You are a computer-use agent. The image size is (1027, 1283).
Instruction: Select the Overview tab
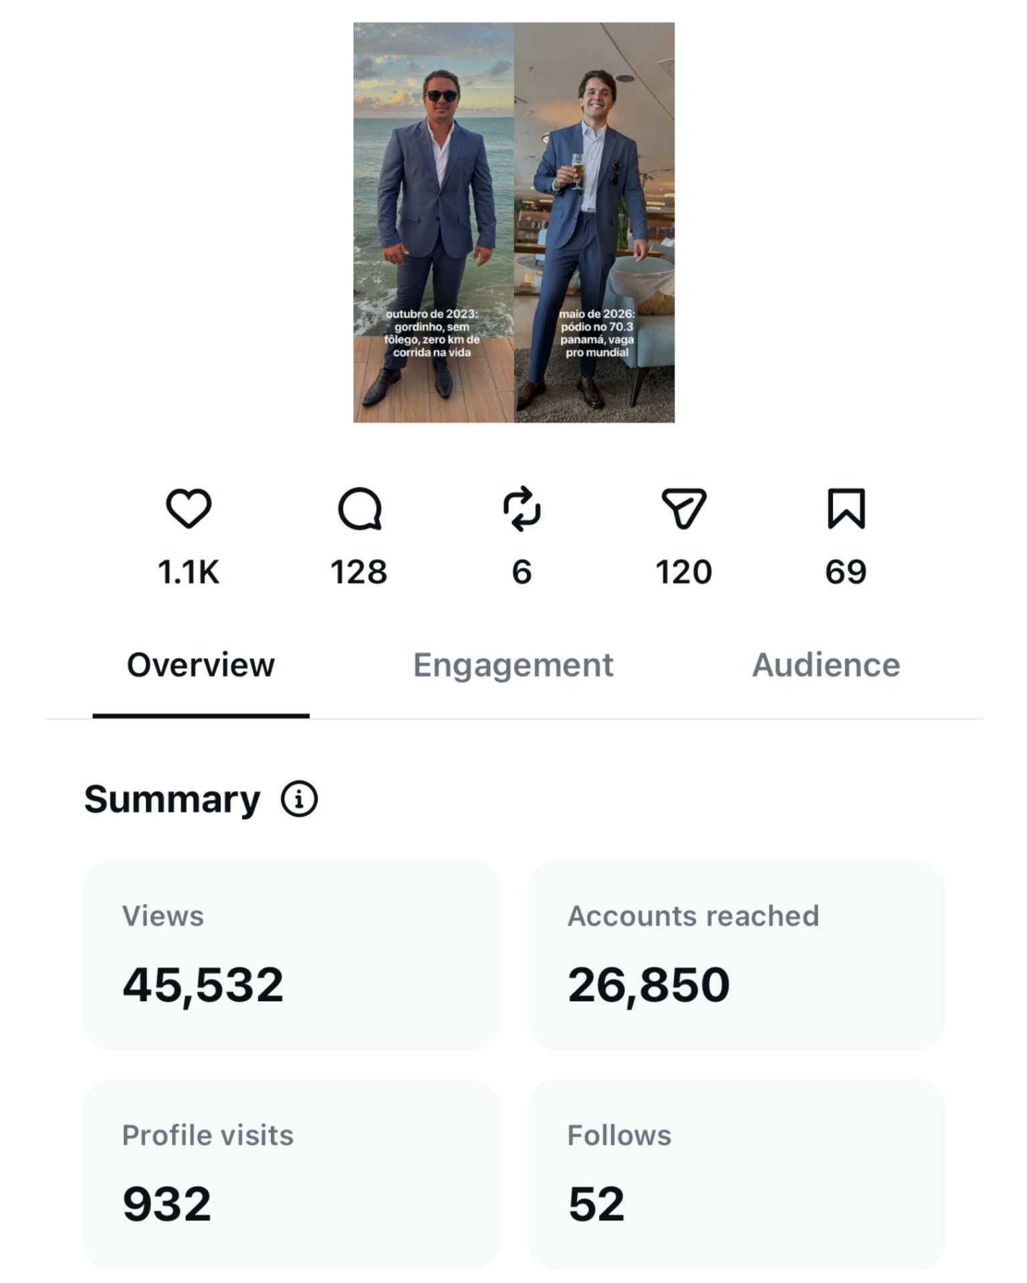click(x=201, y=665)
